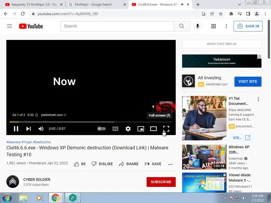271x203 pixels.
Task: Click the SHARE button
Action: coord(129,164)
